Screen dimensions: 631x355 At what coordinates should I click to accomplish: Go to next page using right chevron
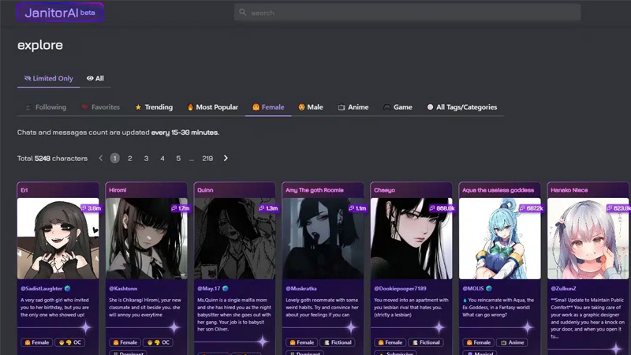coord(226,159)
